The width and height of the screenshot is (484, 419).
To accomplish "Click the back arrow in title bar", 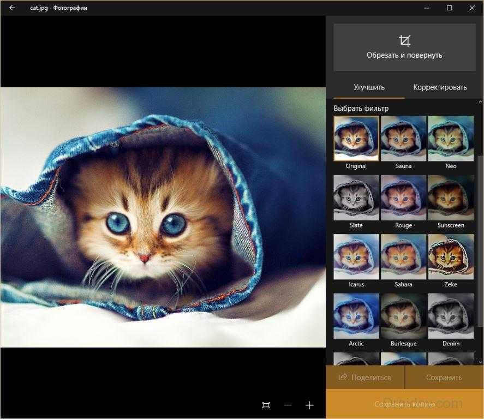I will 12,8.
